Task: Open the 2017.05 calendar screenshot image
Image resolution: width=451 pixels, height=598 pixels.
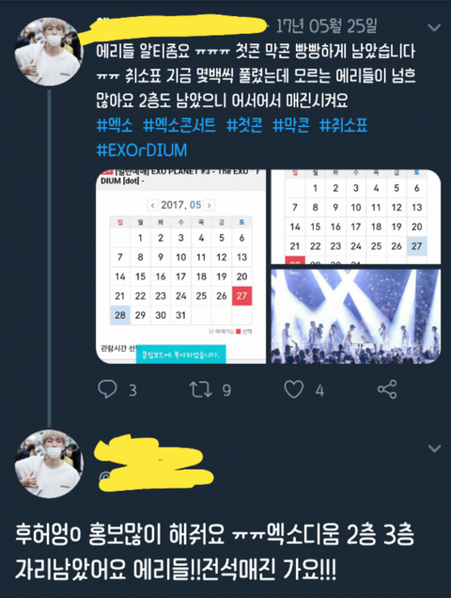Action: pyautogui.click(x=180, y=267)
